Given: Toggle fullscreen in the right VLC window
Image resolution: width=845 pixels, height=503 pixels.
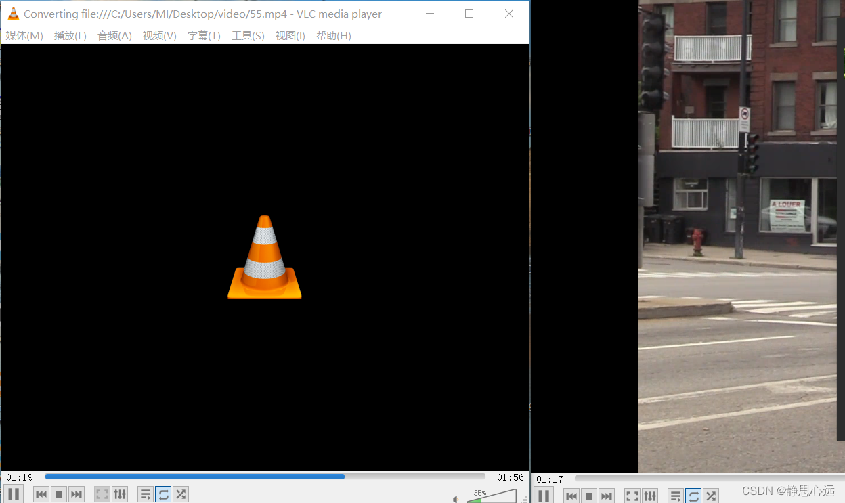Looking at the screenshot, I should 632,496.
